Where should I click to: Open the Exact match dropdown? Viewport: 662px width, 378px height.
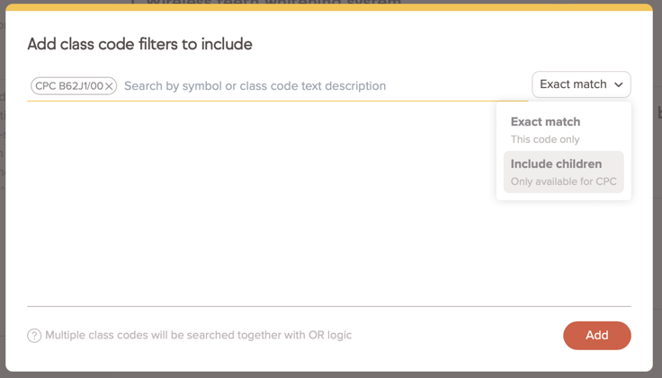(x=581, y=84)
